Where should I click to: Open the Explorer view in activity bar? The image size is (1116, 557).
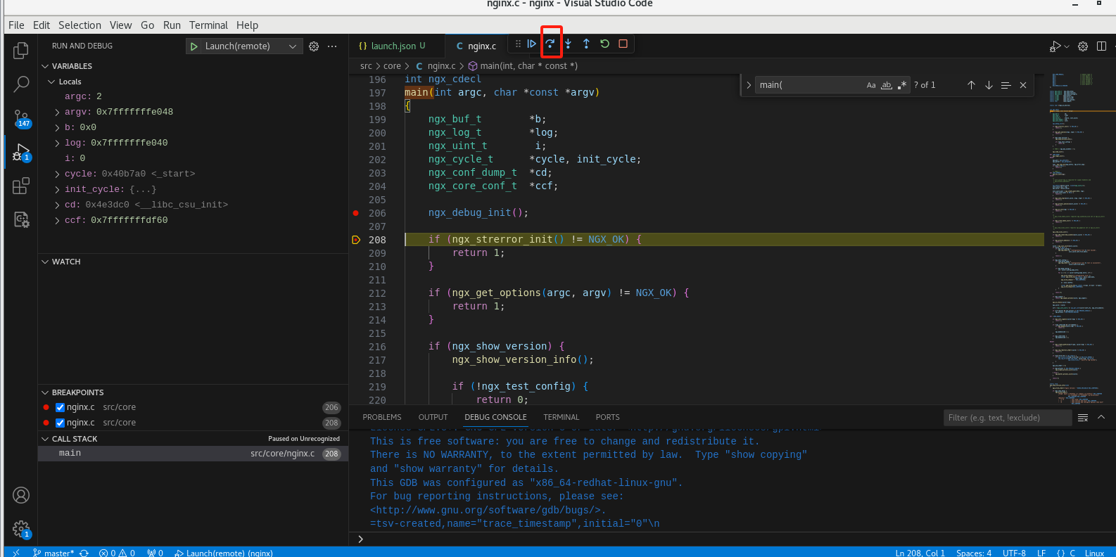[21, 51]
